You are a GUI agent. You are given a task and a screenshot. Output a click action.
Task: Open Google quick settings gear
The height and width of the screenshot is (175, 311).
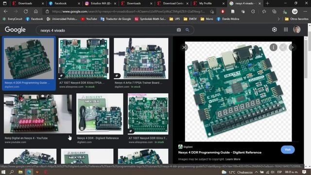pos(274,30)
